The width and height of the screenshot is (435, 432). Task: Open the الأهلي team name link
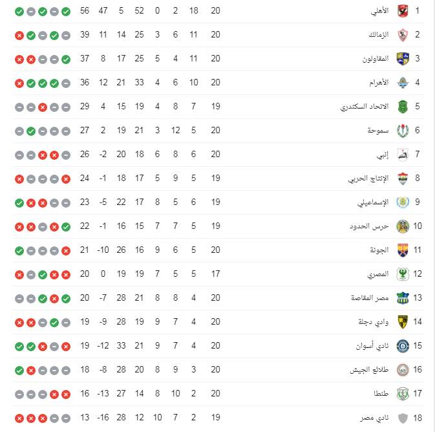[x=379, y=11]
